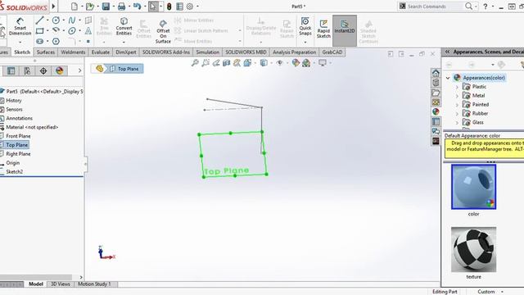Open the Help question mark icon
Screen dimensions: 524x295
pyautogui.click(x=486, y=7)
